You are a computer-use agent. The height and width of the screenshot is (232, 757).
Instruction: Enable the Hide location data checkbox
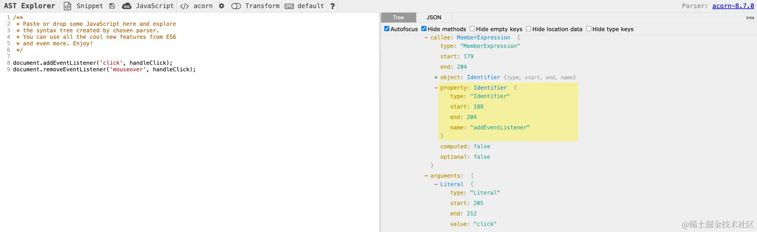(x=528, y=29)
